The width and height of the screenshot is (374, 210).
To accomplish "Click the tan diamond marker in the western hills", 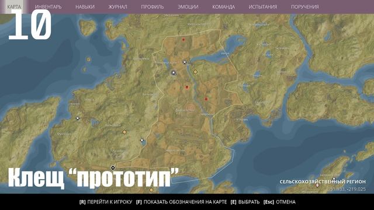I will [124, 132].
